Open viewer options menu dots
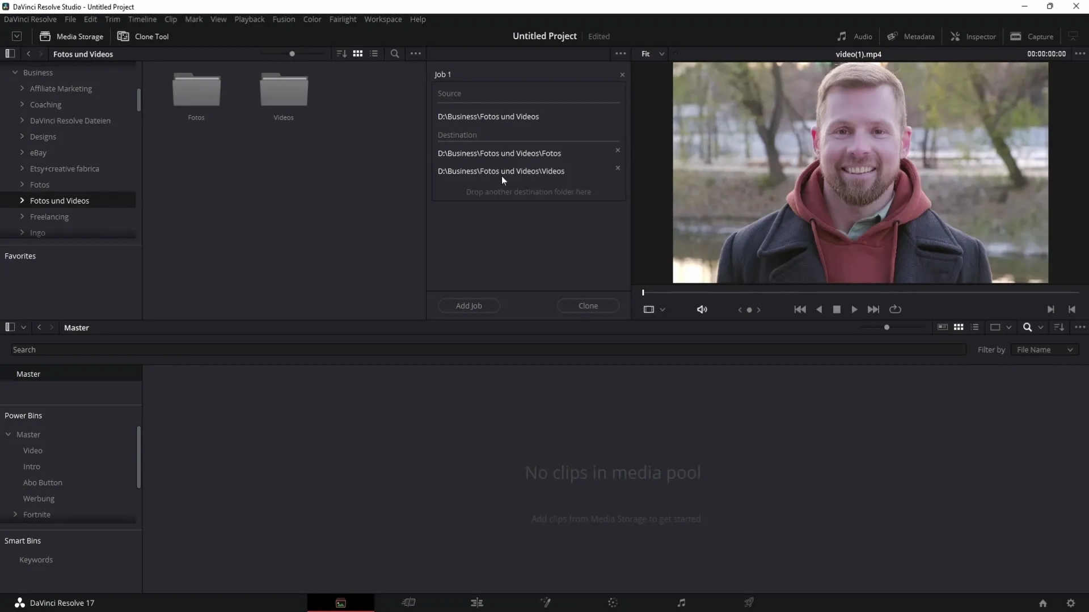This screenshot has height=612, width=1089. click(1080, 54)
